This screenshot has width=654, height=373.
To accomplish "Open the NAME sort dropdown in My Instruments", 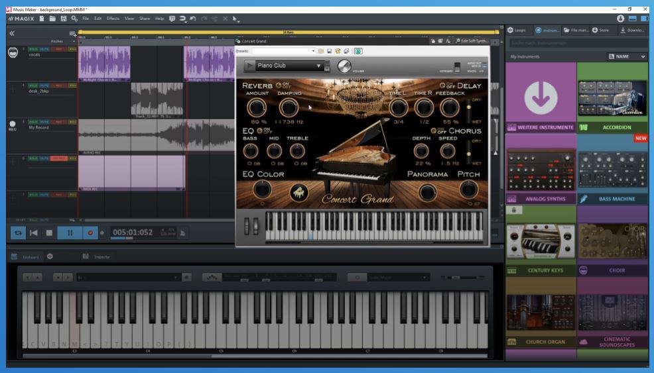I will click(627, 57).
